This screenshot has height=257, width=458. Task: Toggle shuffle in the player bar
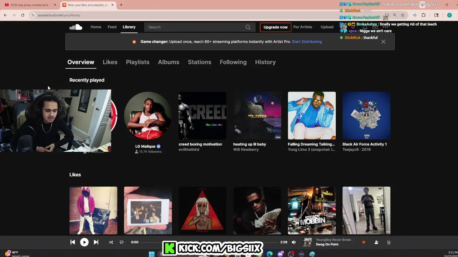(111, 242)
